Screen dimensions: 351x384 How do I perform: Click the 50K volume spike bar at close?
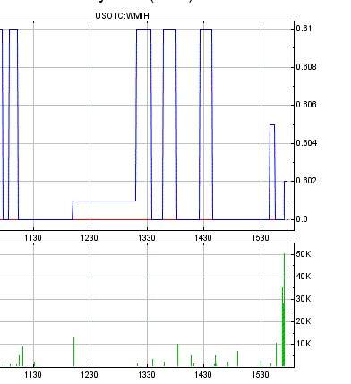point(284,310)
